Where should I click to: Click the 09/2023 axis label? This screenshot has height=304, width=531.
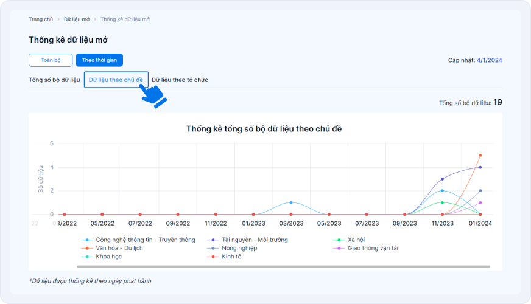pyautogui.click(x=405, y=224)
